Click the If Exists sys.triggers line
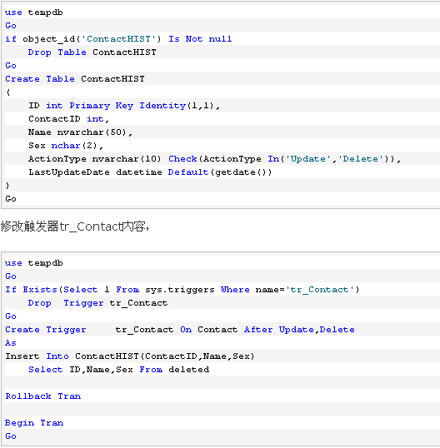The height and width of the screenshot is (448, 440). [182, 290]
